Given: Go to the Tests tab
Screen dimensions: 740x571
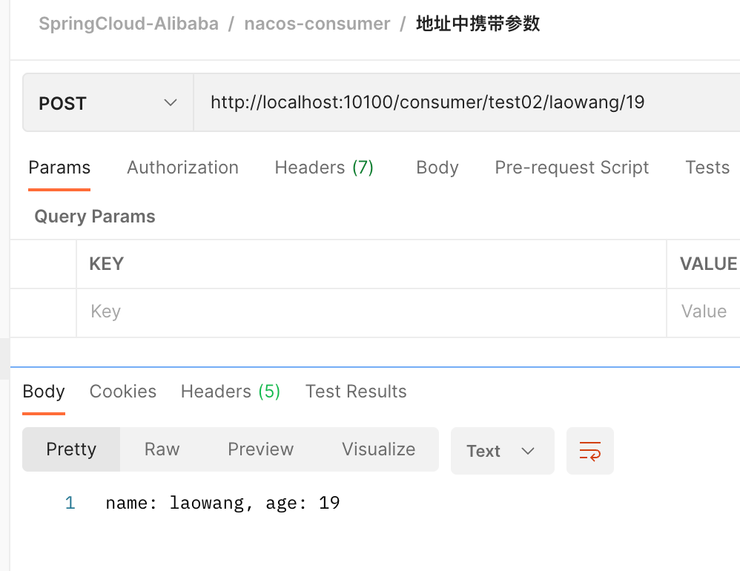Looking at the screenshot, I should [x=707, y=168].
